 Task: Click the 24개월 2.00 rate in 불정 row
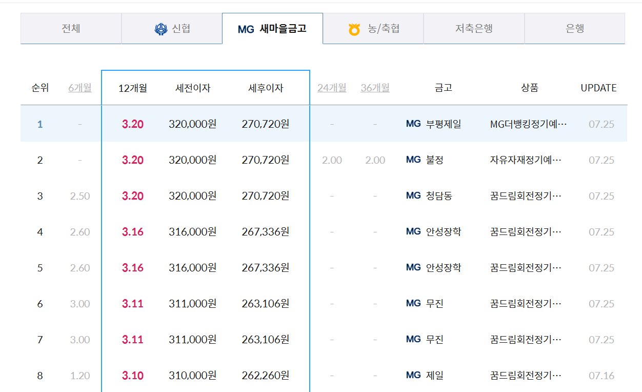[332, 160]
